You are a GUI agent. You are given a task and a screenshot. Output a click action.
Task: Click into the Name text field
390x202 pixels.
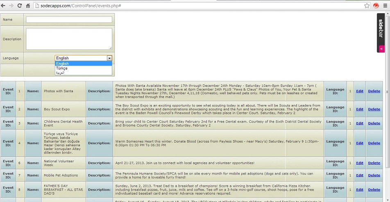coord(69,20)
